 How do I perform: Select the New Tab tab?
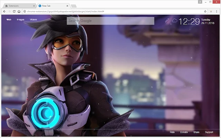[54, 6]
